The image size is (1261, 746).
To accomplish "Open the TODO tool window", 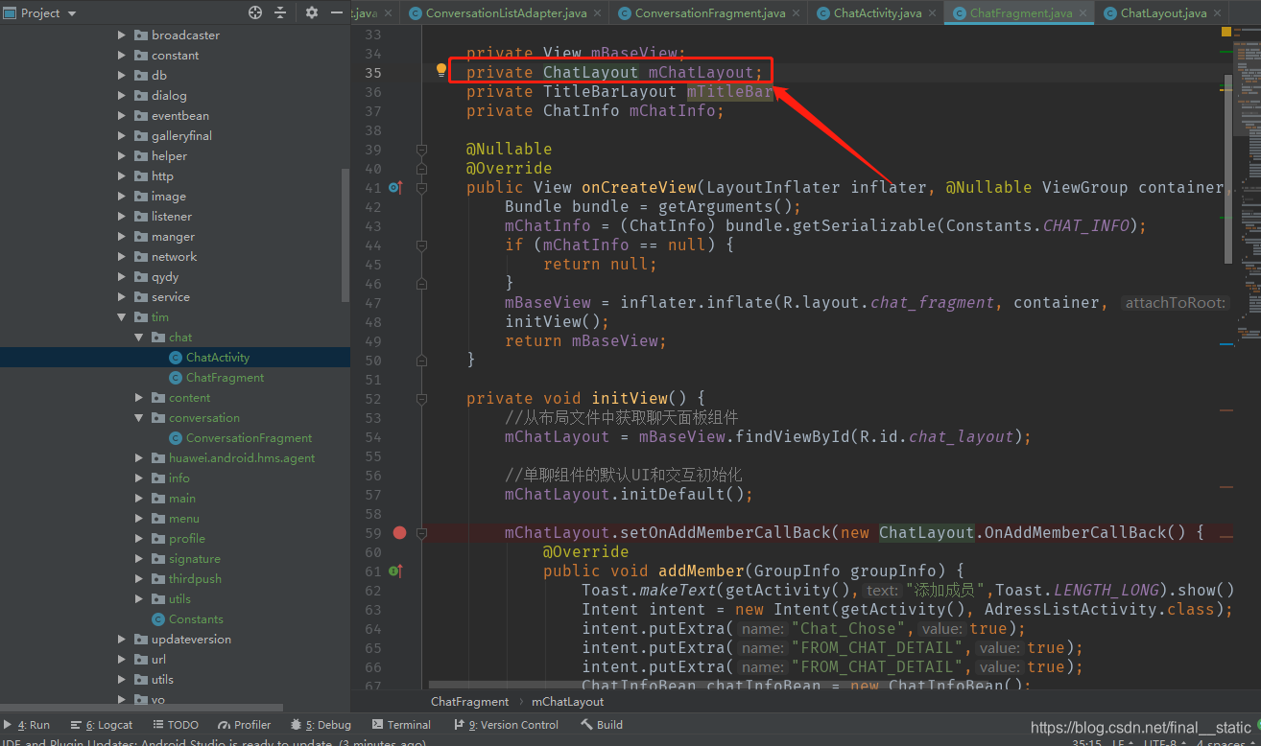I will tap(176, 725).
